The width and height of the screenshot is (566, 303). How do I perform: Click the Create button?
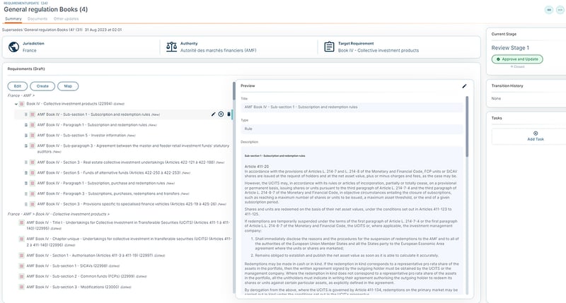pos(42,86)
